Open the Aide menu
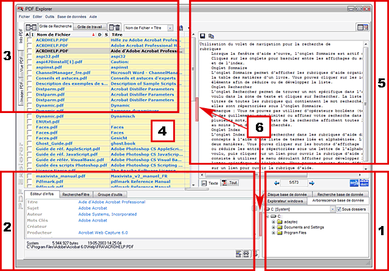This screenshot has height=271, width=389. pyautogui.click(x=93, y=16)
